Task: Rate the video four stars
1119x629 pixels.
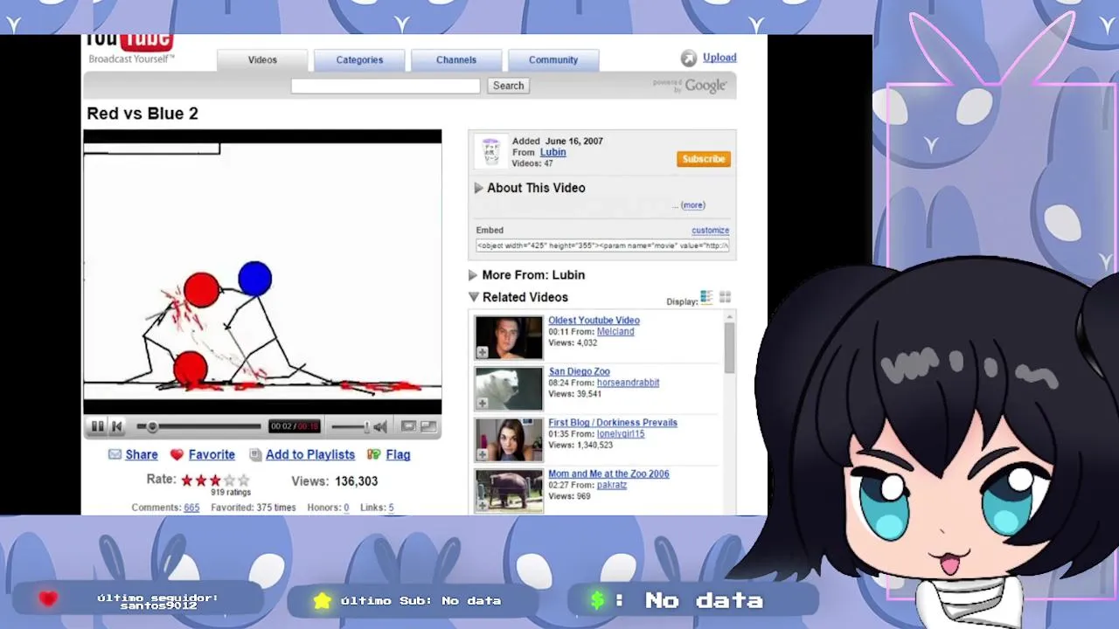Action: (x=230, y=480)
